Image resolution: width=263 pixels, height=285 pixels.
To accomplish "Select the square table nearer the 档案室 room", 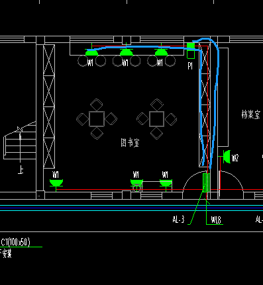I will coord(157,119).
